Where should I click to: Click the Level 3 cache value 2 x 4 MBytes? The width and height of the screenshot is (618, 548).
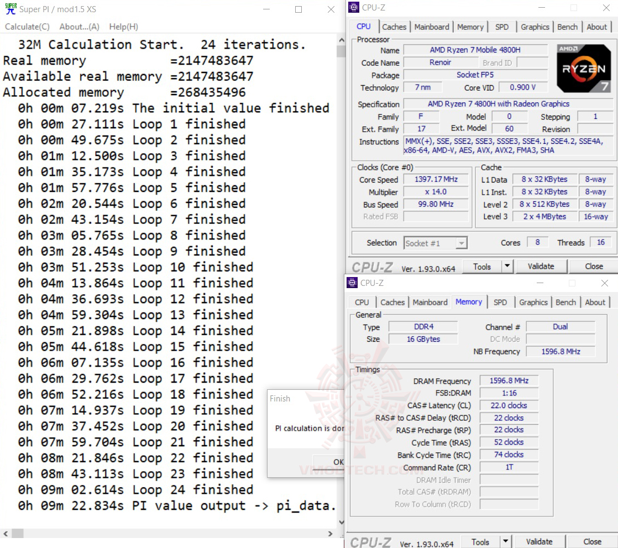[544, 216]
